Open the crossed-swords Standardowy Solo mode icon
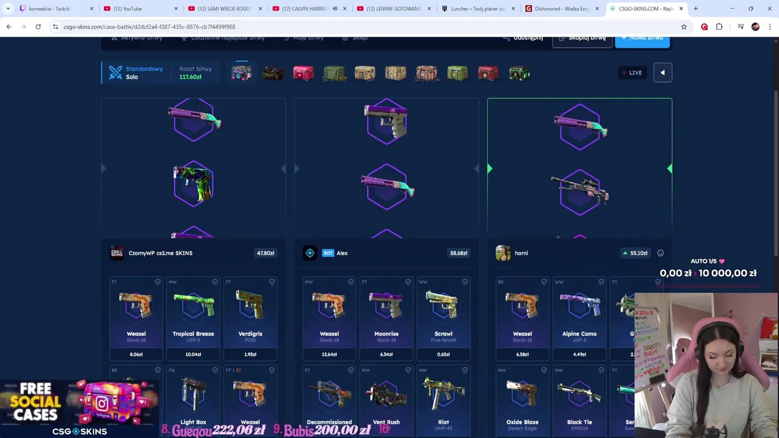This screenshot has width=779, height=438. pos(116,73)
